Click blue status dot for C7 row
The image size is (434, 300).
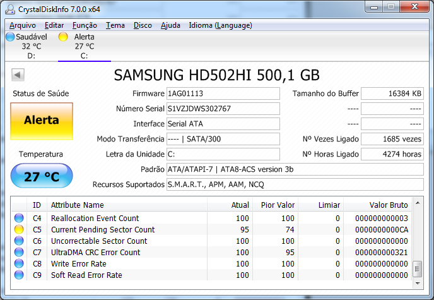pos(19,252)
